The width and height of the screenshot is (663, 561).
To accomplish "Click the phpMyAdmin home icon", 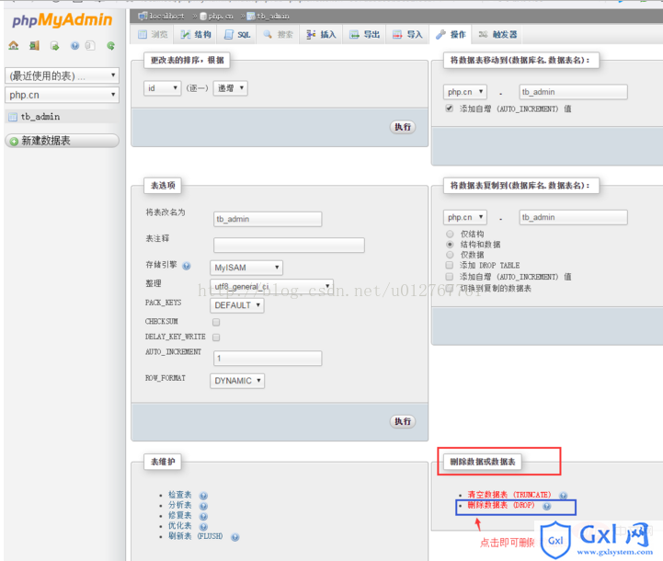I will pyautogui.click(x=14, y=46).
